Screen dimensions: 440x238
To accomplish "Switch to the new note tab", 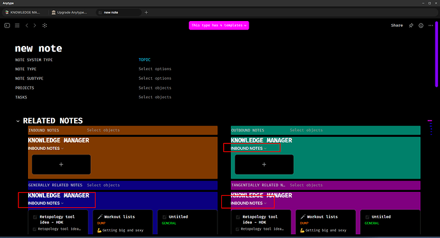I will click(x=119, y=12).
